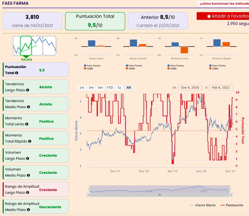The width and height of the screenshot is (249, 216).
Task: Click info icon for Momento Total Lento
Action: 27,124
